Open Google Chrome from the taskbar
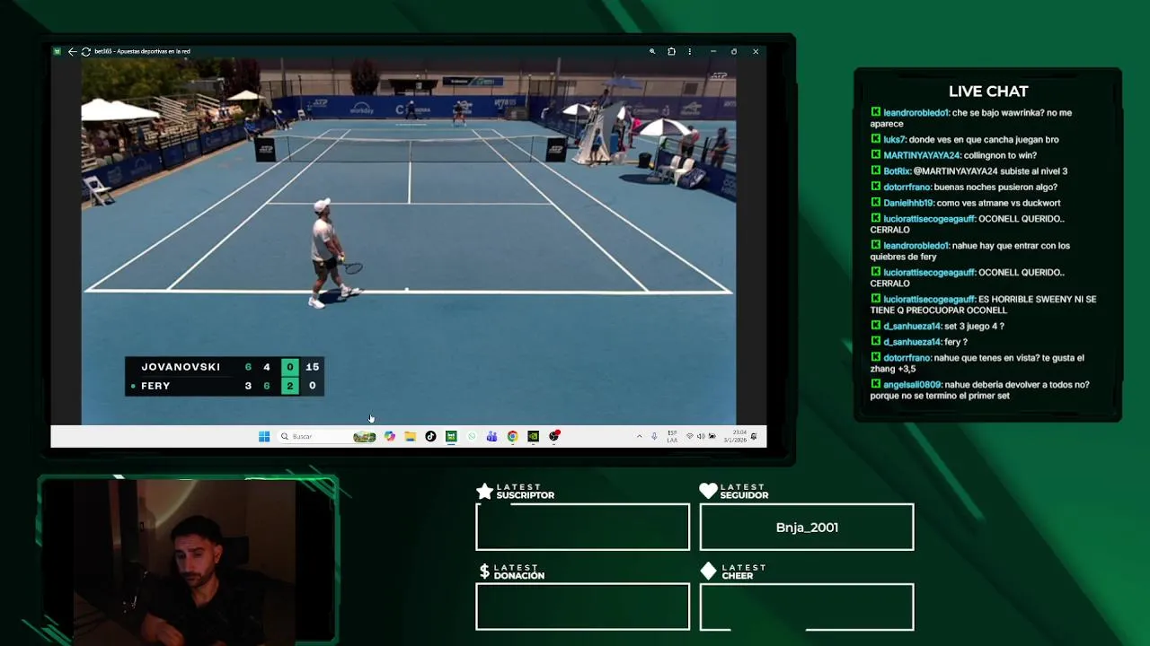The height and width of the screenshot is (646, 1150). coord(512,436)
